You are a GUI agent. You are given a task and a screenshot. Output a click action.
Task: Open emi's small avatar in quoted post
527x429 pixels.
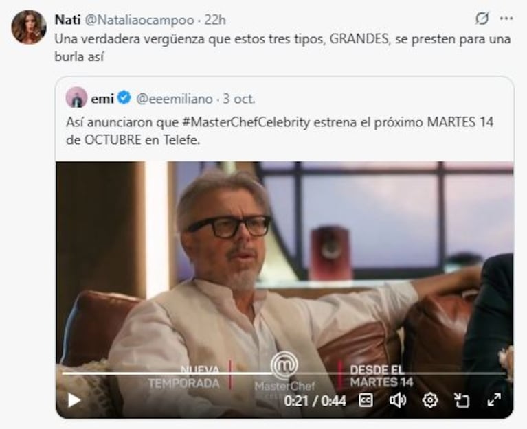(x=76, y=97)
